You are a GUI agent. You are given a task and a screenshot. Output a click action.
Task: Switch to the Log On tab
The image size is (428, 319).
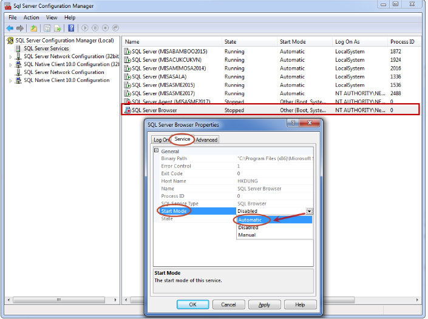pos(161,140)
